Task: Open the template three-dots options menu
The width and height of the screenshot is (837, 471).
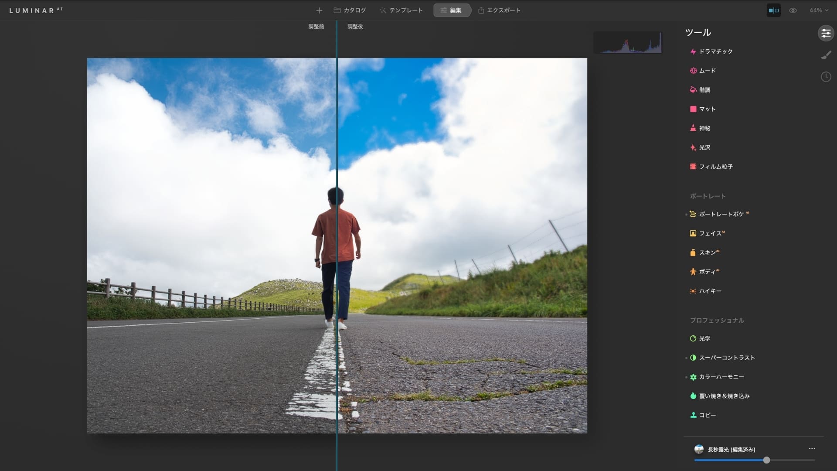Action: (812, 448)
